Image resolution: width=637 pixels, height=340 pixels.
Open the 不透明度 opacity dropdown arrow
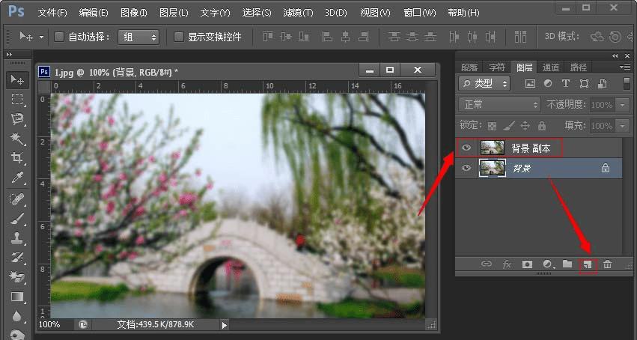pyautogui.click(x=623, y=105)
